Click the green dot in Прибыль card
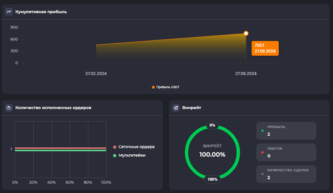This screenshot has width=333, height=193. 262,131
